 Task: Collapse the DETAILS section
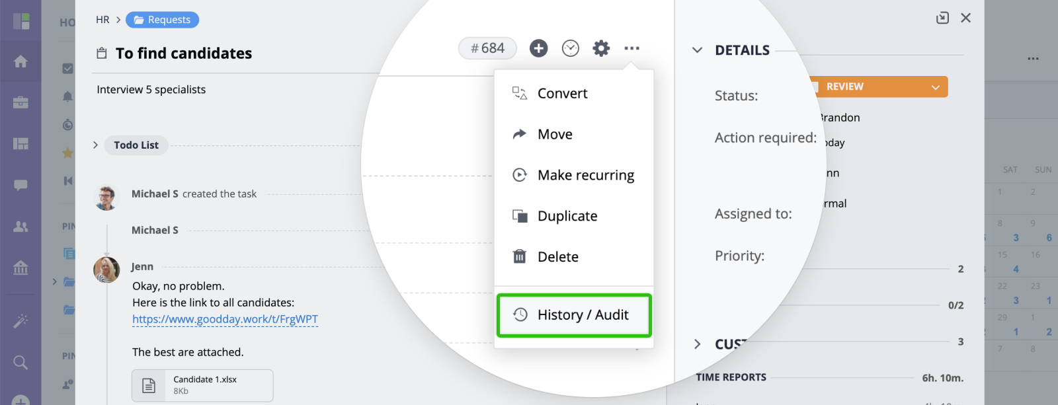click(697, 50)
